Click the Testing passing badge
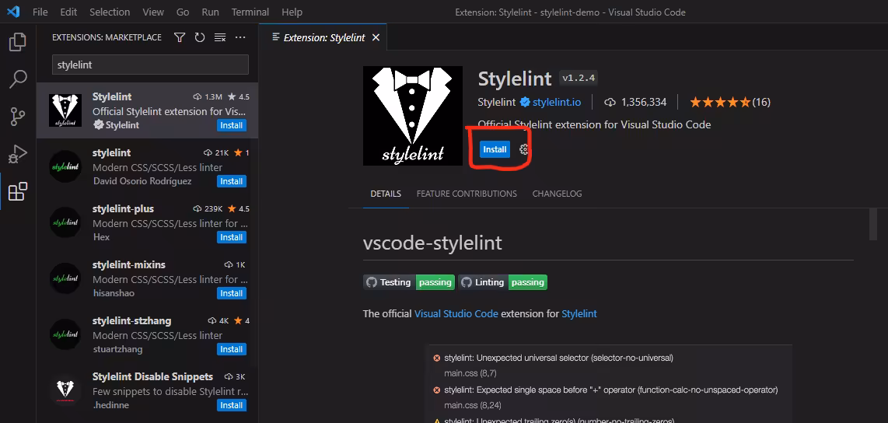This screenshot has width=888, height=423. pyautogui.click(x=409, y=282)
